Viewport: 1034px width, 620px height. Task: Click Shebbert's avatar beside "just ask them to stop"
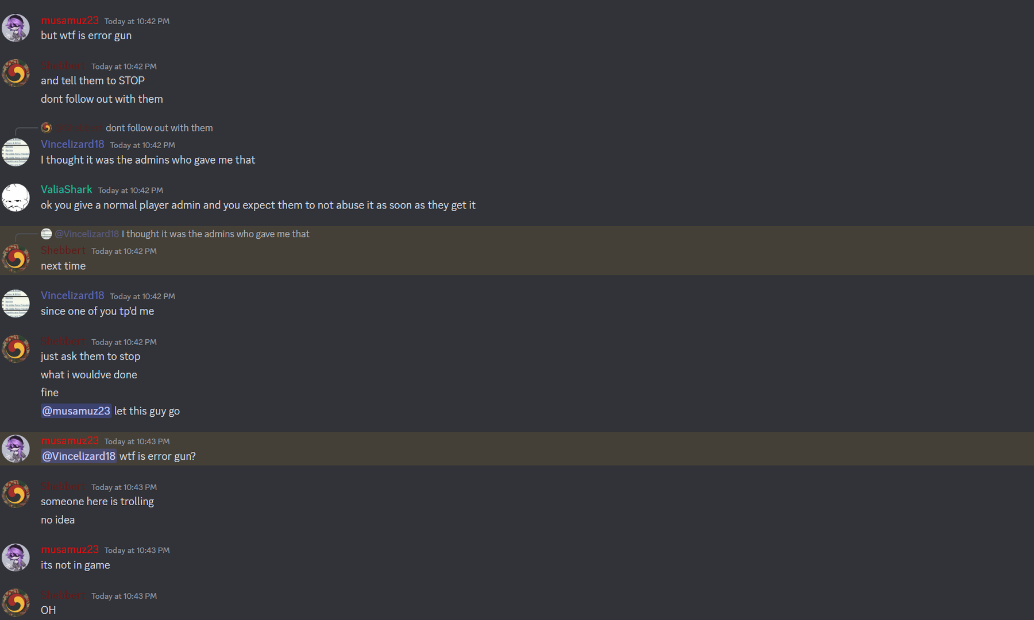[16, 348]
